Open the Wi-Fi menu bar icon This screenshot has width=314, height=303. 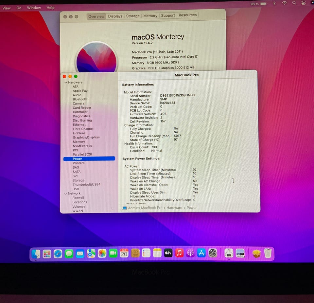[284, 3]
